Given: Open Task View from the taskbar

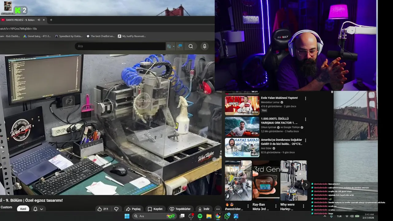Looking at the screenshot, I should coord(182,216).
